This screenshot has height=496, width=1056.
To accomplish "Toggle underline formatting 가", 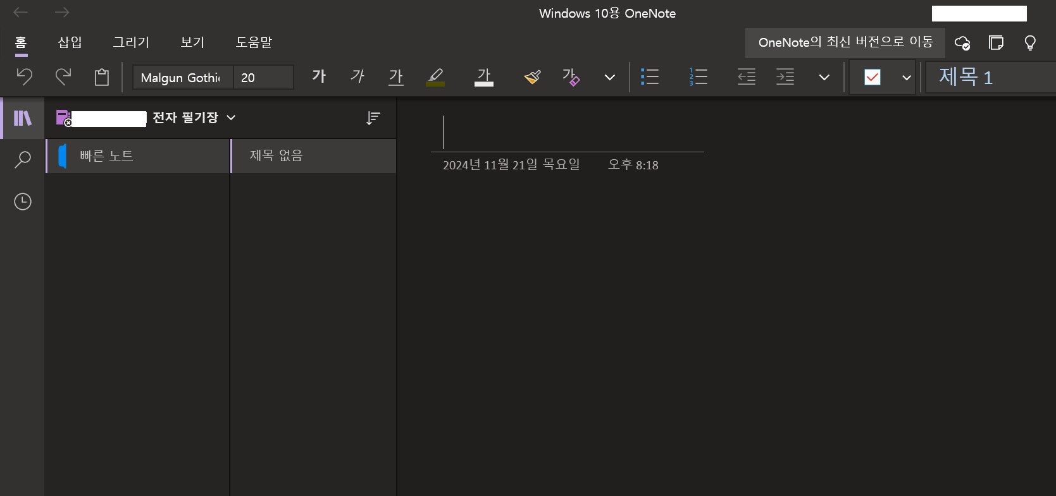I will point(396,77).
